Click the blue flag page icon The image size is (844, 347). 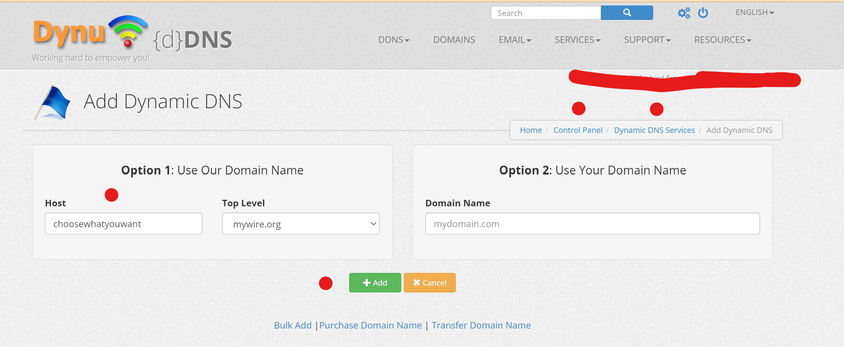53,102
